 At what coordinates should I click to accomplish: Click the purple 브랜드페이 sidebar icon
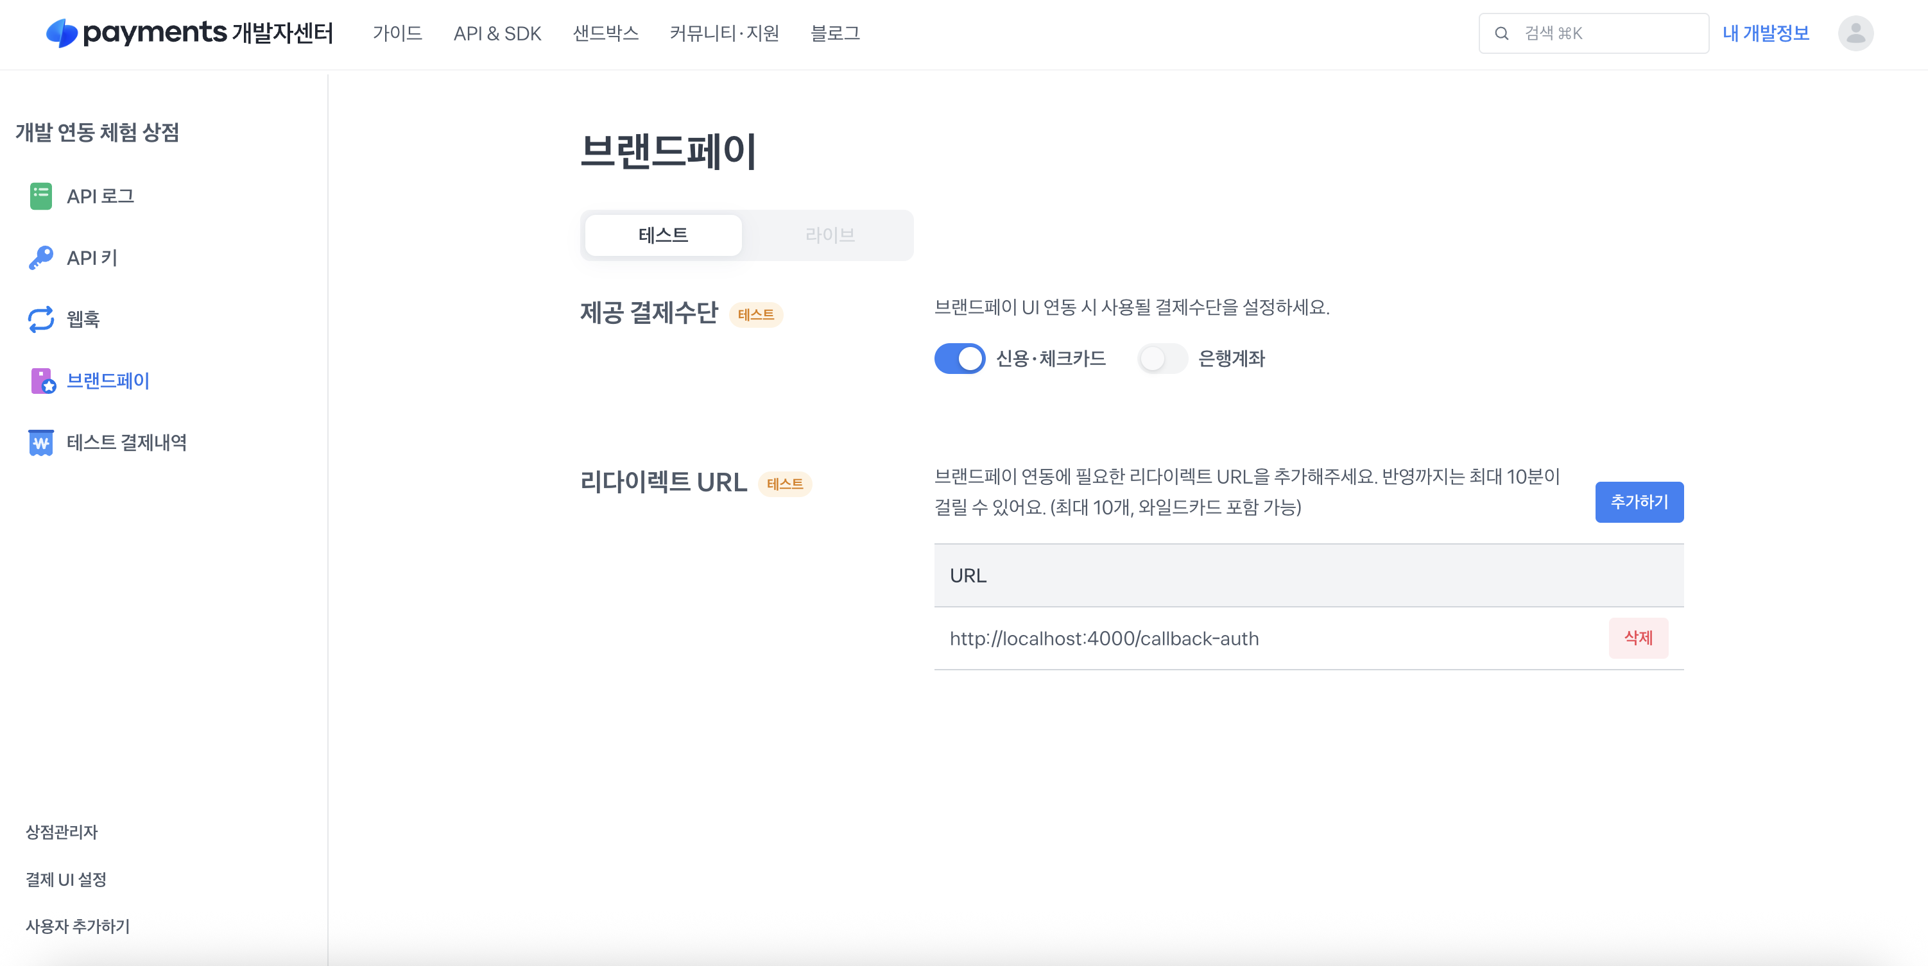pyautogui.click(x=42, y=381)
